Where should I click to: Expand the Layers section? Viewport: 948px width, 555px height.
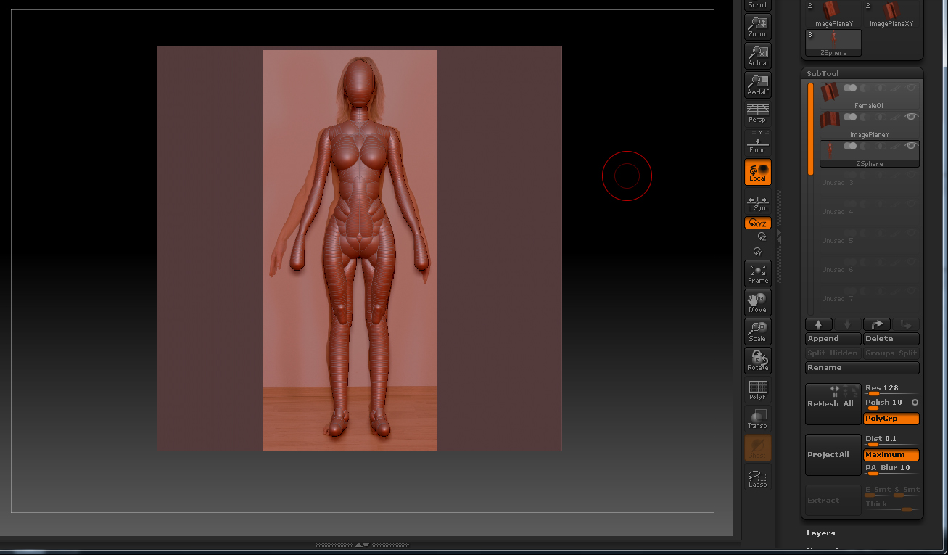(820, 533)
